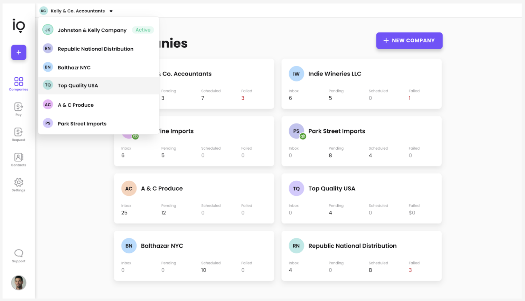Image resolution: width=525 pixels, height=301 pixels.
Task: Click the TQ avatar in the dropdown
Action: (x=48, y=85)
